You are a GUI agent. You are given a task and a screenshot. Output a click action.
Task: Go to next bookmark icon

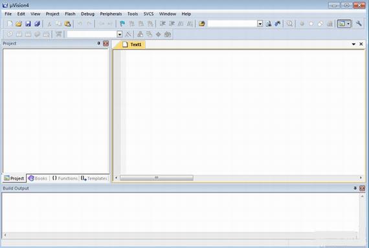click(x=140, y=24)
